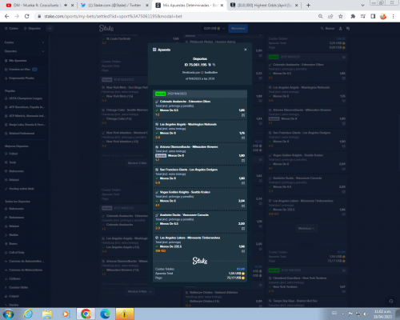
Task: Open the notifications icon in header
Action: [x=348, y=28]
